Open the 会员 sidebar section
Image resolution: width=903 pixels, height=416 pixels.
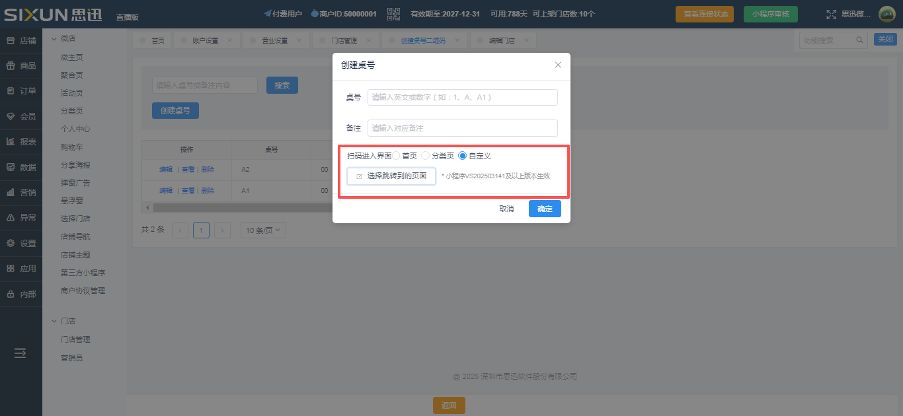click(21, 116)
